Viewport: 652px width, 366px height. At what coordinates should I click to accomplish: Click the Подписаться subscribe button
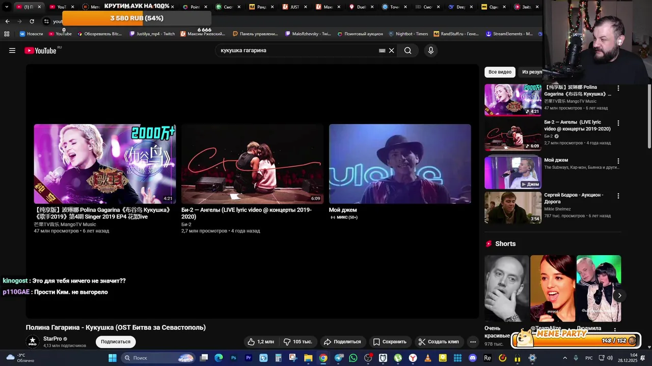[x=116, y=342]
